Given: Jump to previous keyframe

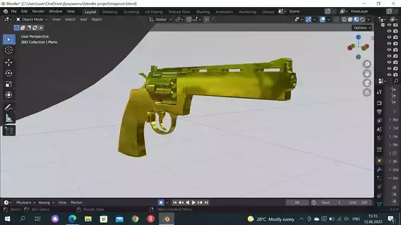Looking at the screenshot, I should (x=181, y=202).
